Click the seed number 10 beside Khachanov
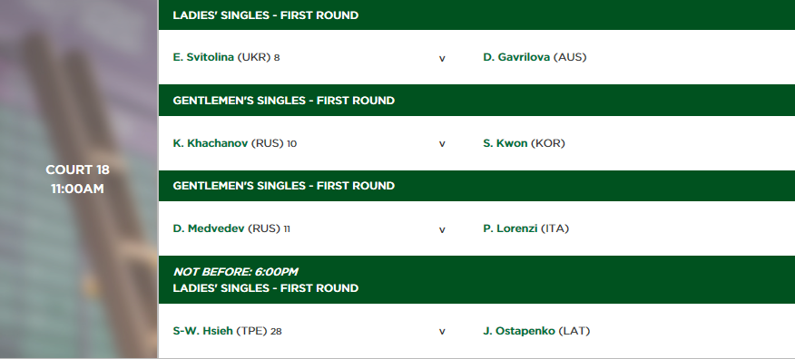 click(x=291, y=144)
